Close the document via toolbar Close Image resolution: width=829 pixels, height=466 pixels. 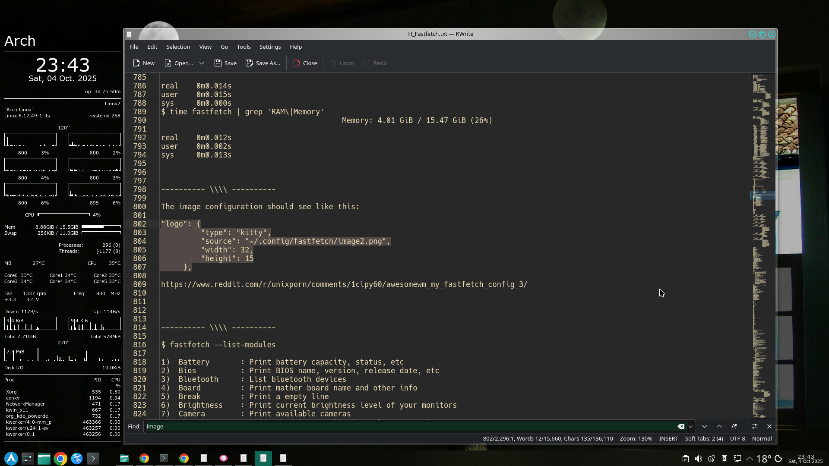[305, 63]
